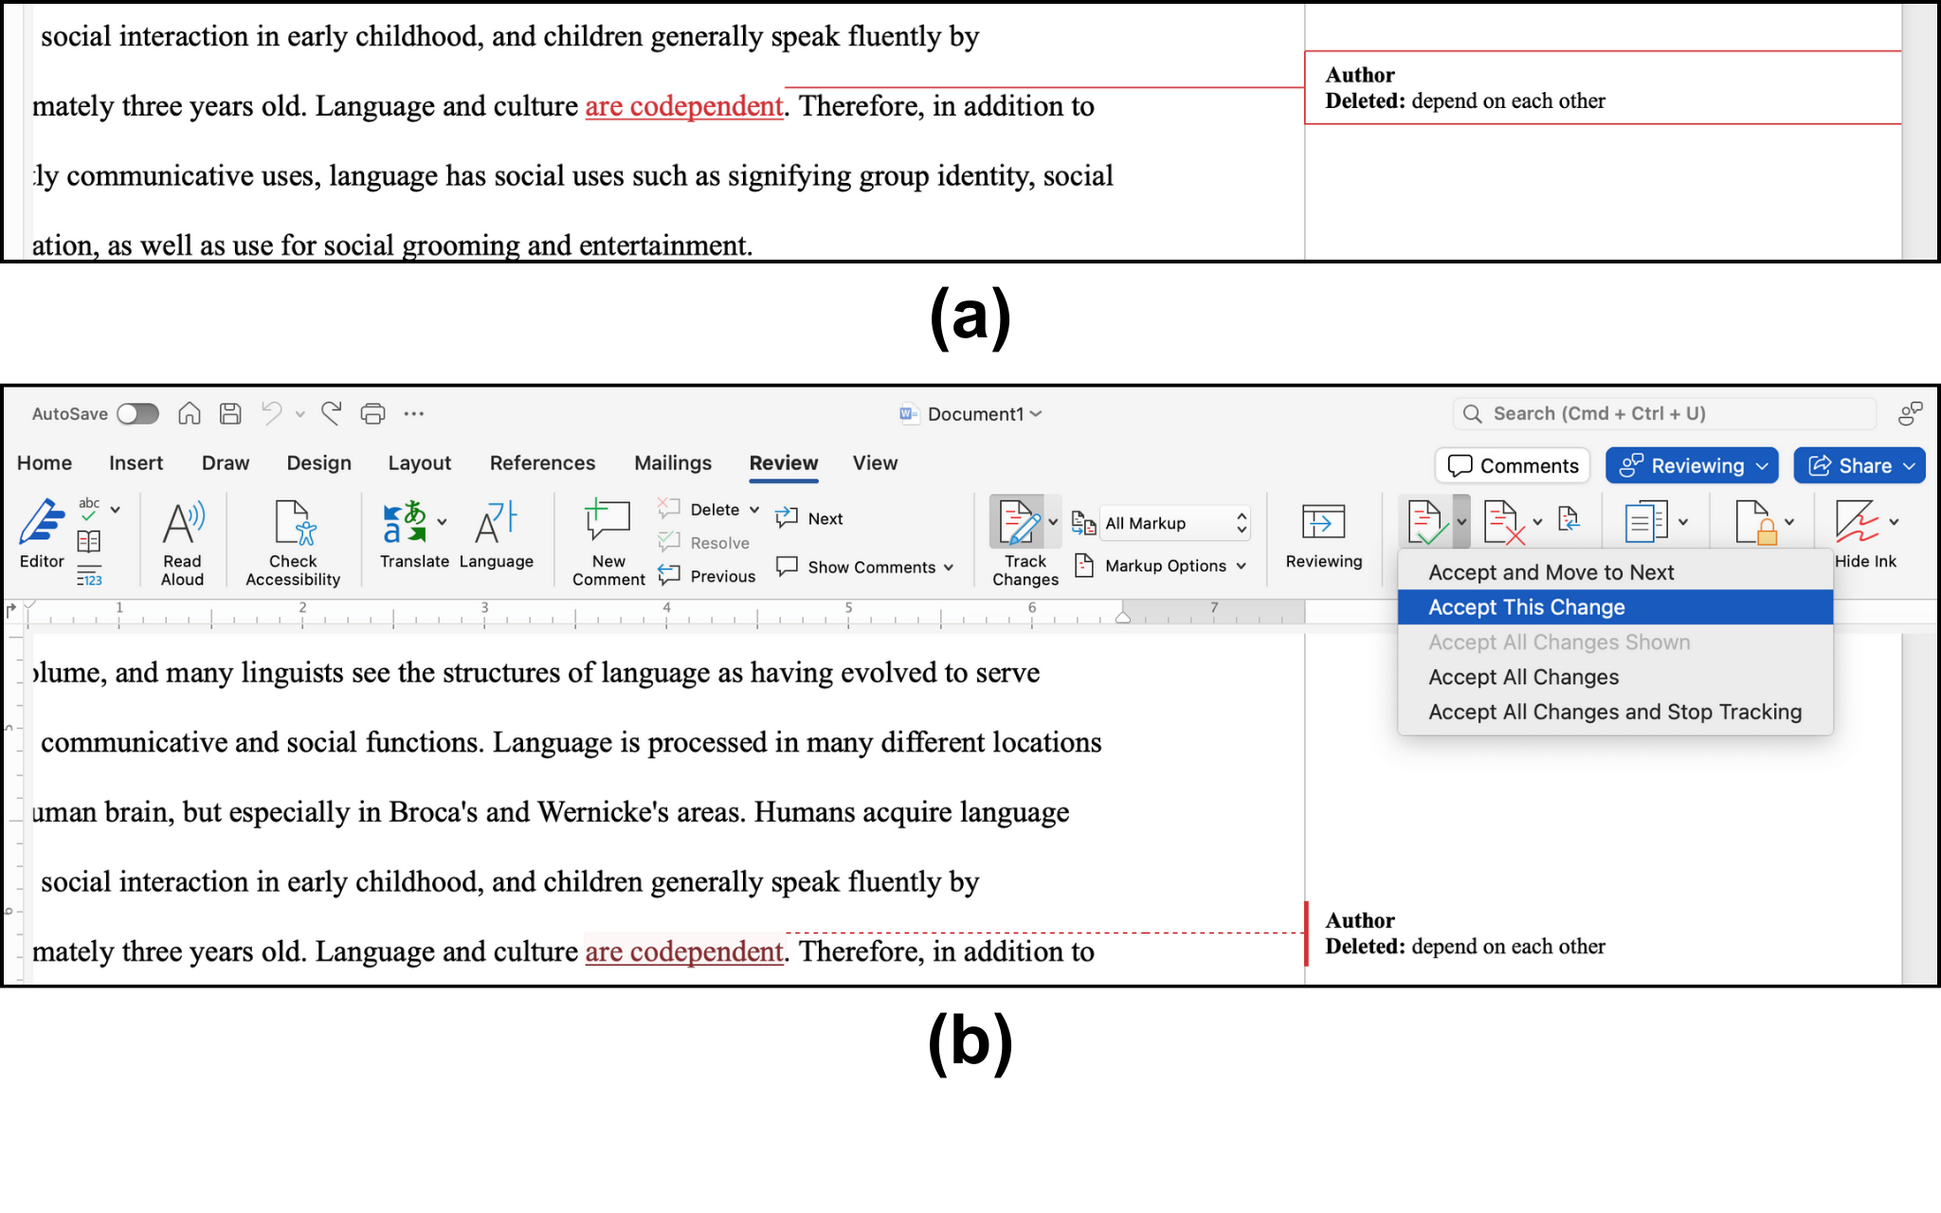Open the Translate dropdown arrow
1941x1213 pixels.
(442, 522)
